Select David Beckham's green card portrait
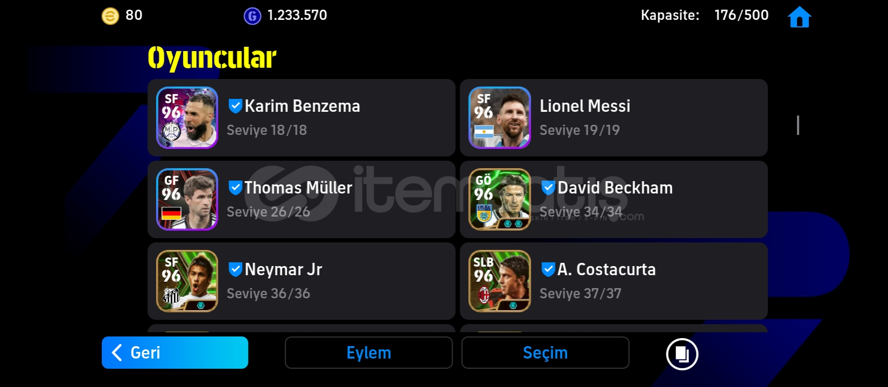The width and height of the screenshot is (888, 387). click(499, 199)
